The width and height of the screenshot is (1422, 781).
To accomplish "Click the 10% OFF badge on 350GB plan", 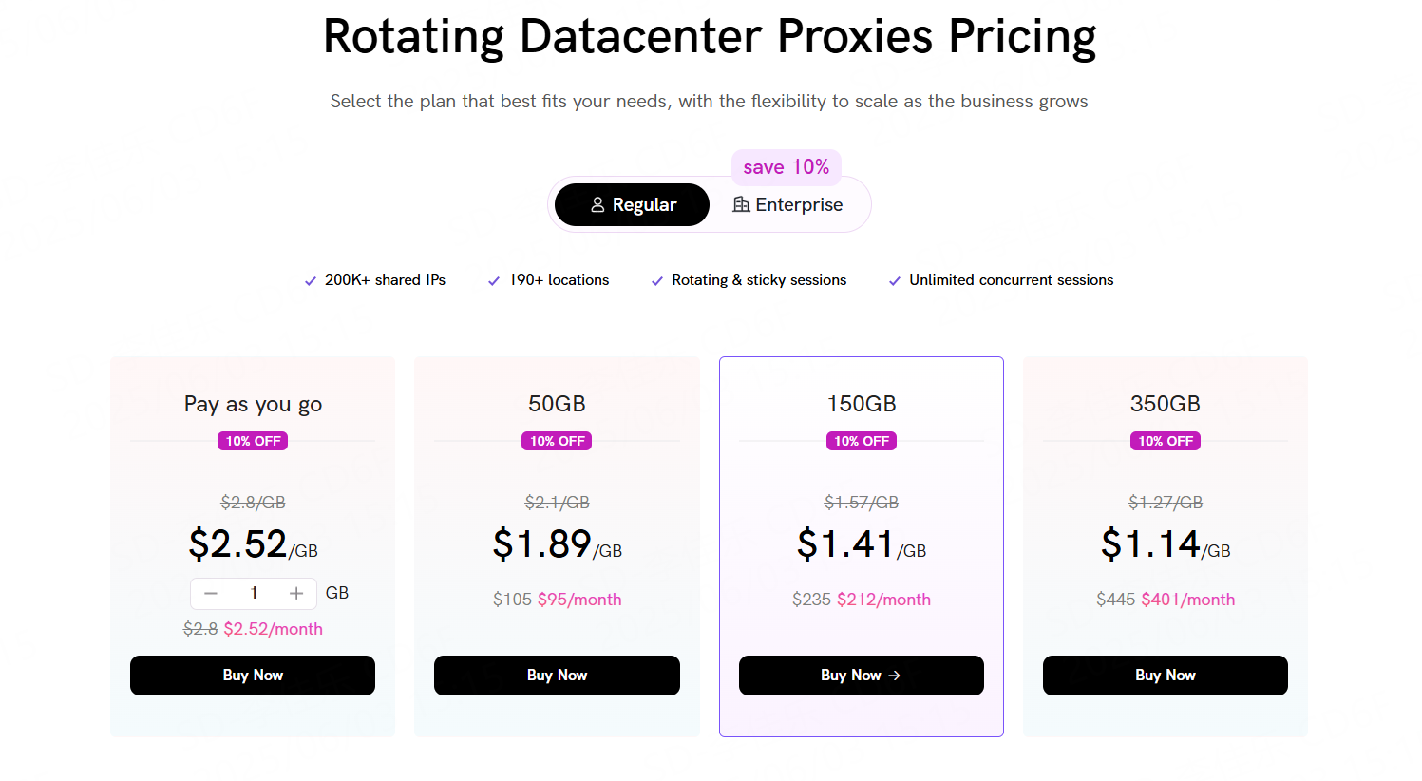I will point(1166,441).
